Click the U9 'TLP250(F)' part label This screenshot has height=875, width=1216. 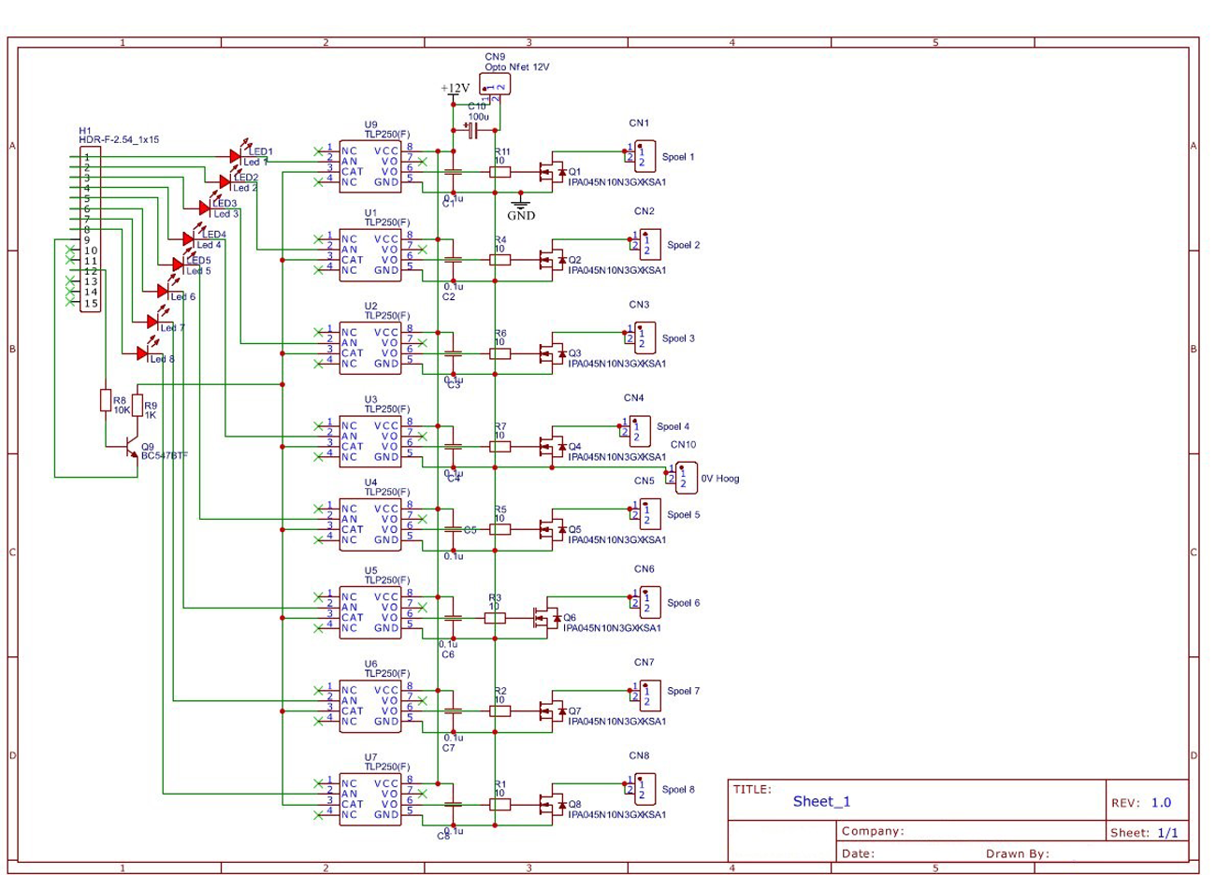pyautogui.click(x=387, y=135)
